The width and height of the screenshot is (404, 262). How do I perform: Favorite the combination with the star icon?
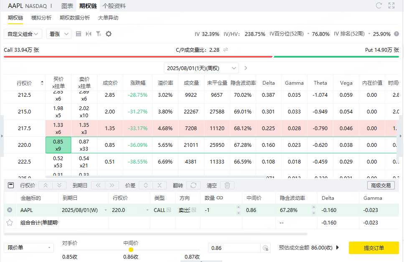coord(10,222)
